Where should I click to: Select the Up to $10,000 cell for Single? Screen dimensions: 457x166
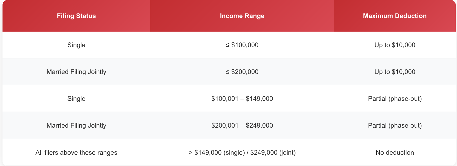[395, 45]
